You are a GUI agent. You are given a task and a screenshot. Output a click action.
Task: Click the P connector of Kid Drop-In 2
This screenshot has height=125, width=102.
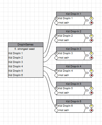click(x=56, y=36)
